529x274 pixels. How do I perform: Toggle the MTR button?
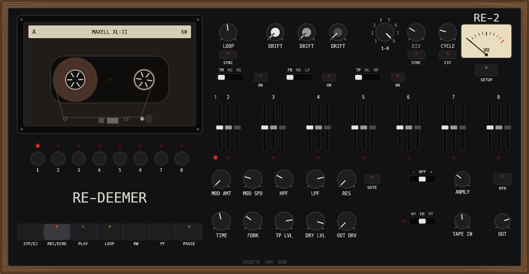tap(503, 179)
